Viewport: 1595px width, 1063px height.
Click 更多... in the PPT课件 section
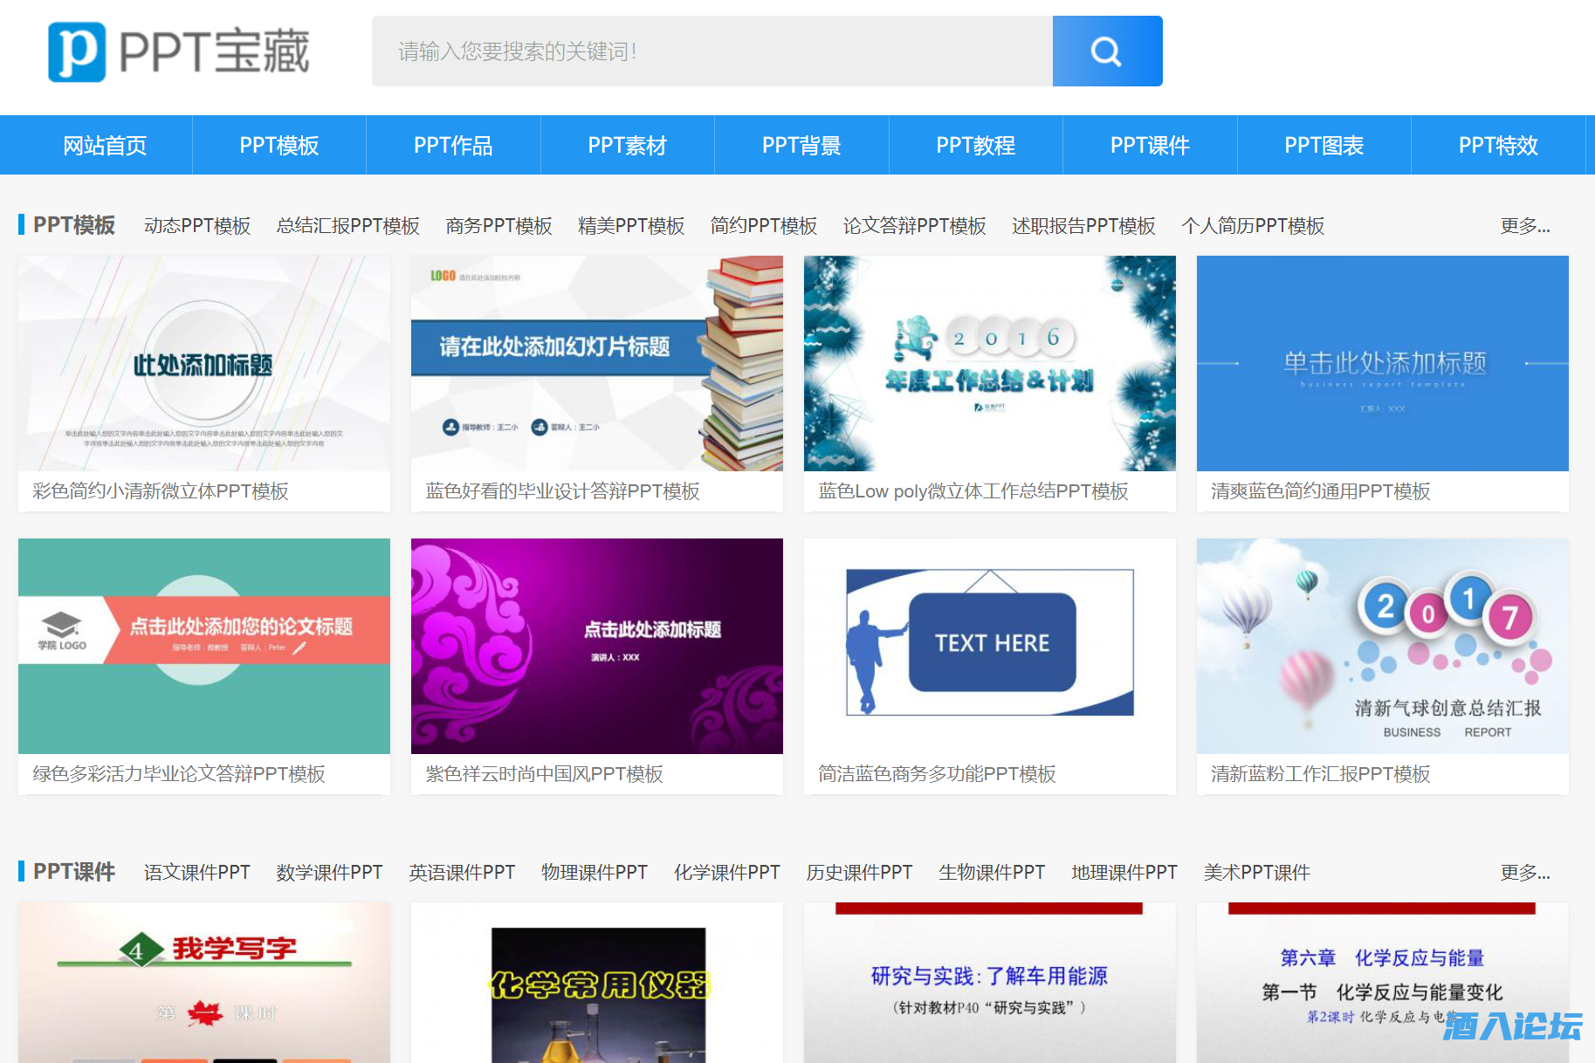tap(1524, 873)
